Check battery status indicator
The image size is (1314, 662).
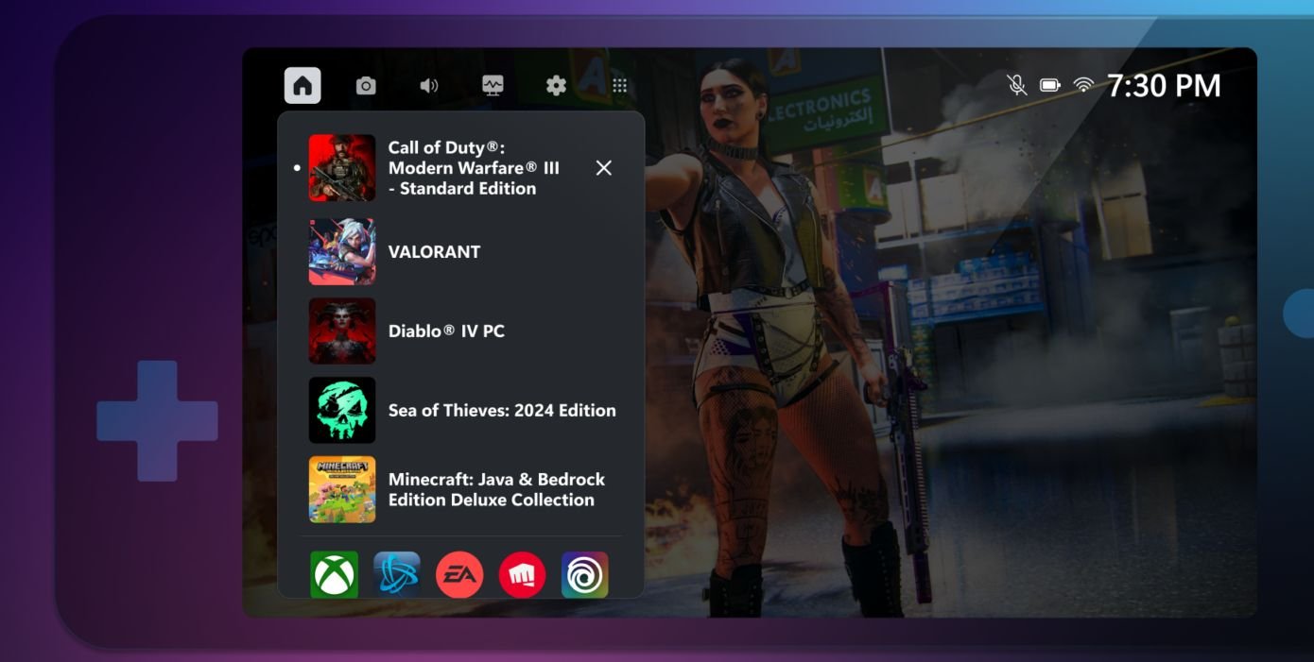(1049, 84)
